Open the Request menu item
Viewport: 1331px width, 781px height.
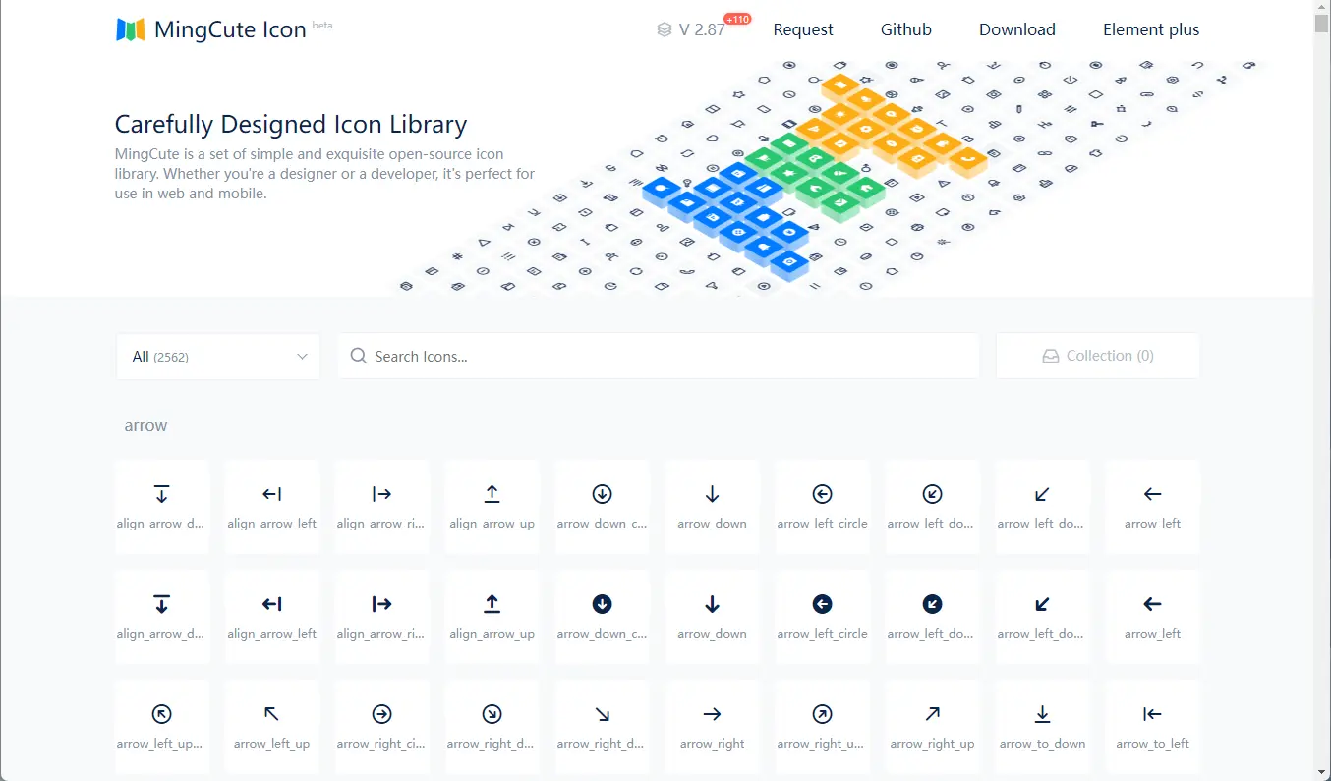[x=803, y=29]
